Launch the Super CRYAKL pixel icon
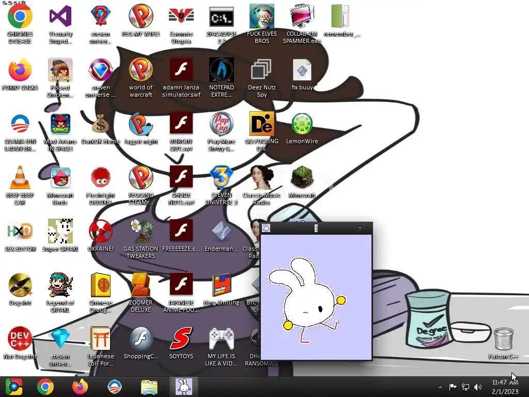Viewport: 529px width, 397px height. [60, 231]
